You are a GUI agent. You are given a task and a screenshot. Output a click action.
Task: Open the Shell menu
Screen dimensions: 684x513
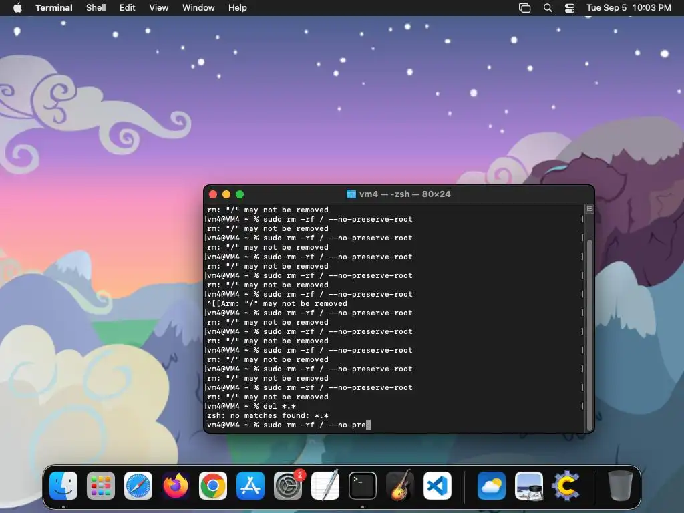tap(96, 8)
